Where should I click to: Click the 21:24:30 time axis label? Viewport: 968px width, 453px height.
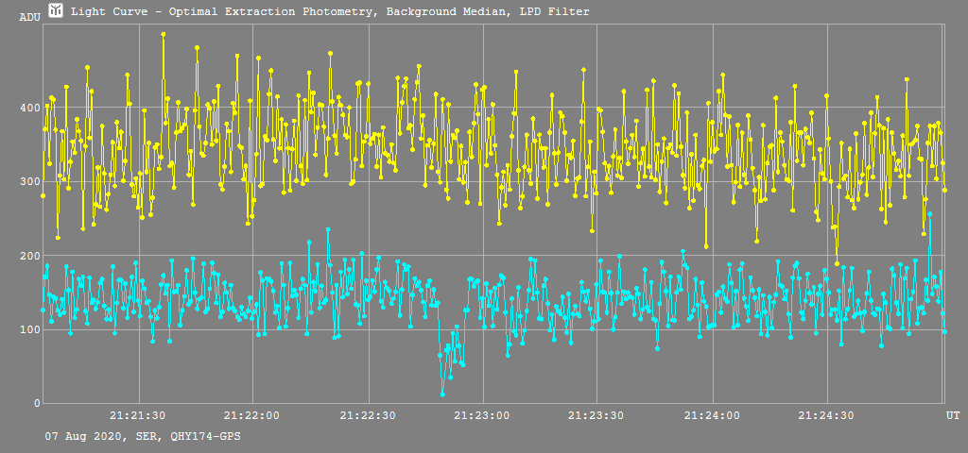click(x=827, y=415)
